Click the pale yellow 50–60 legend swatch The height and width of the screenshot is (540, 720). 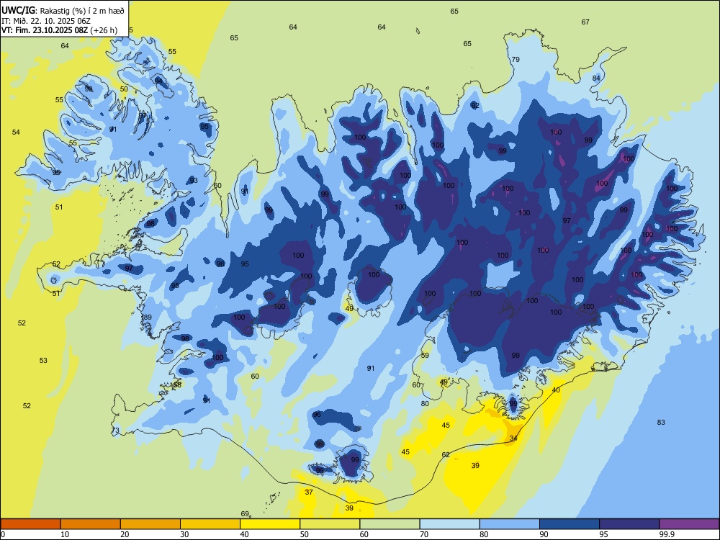[x=330, y=524]
